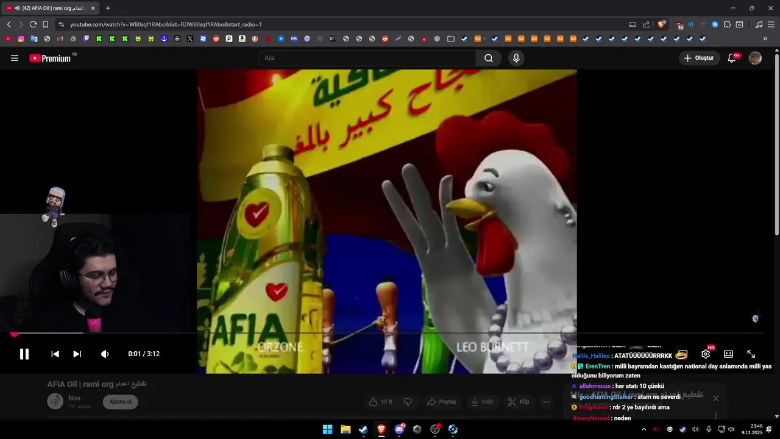Open the media playlist music note icon
This screenshot has height=439, width=780.
tap(759, 24)
